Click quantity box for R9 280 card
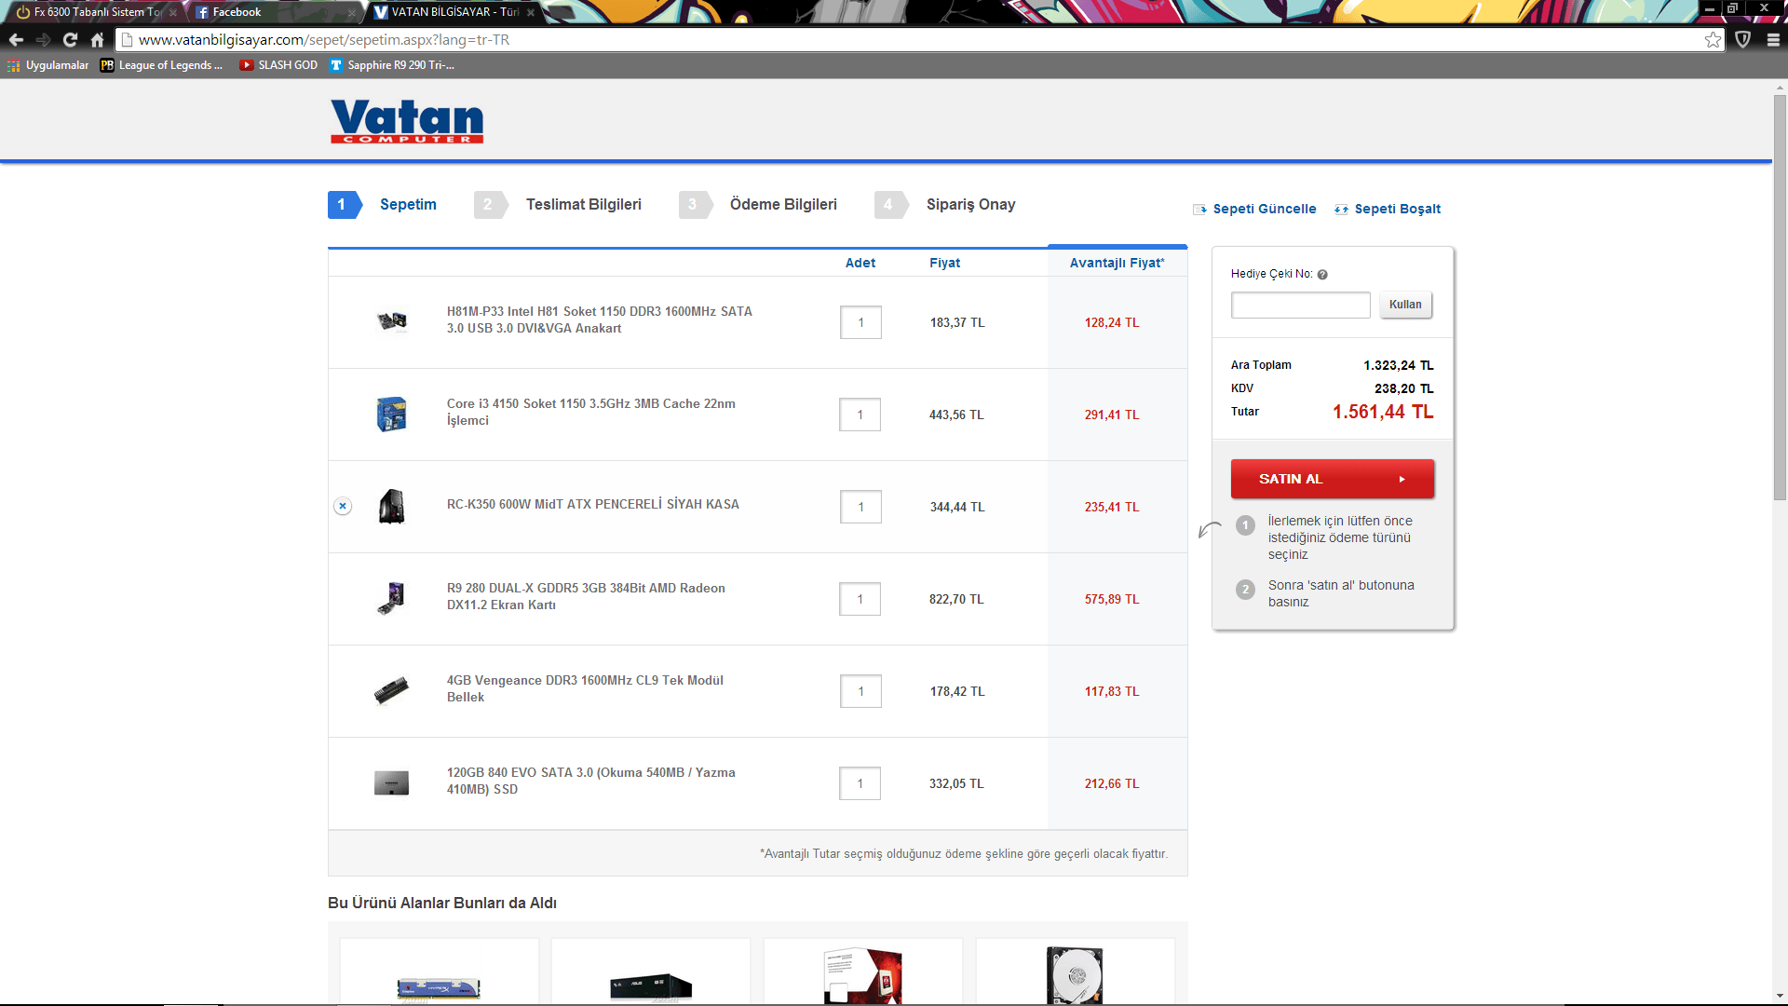 [x=860, y=599]
